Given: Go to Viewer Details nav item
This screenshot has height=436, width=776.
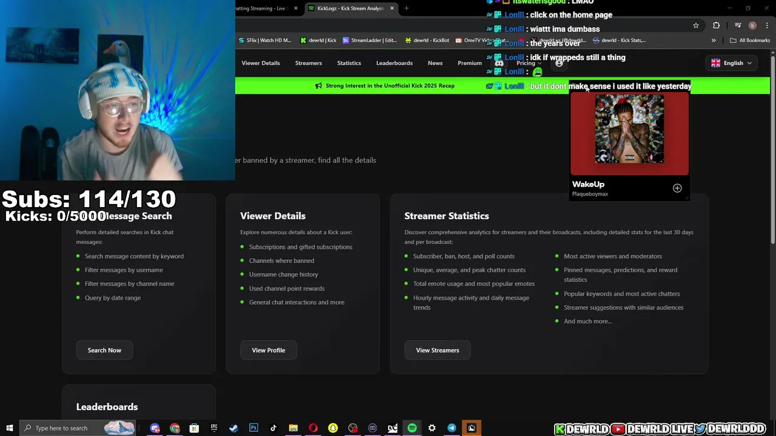Looking at the screenshot, I should 261,63.
